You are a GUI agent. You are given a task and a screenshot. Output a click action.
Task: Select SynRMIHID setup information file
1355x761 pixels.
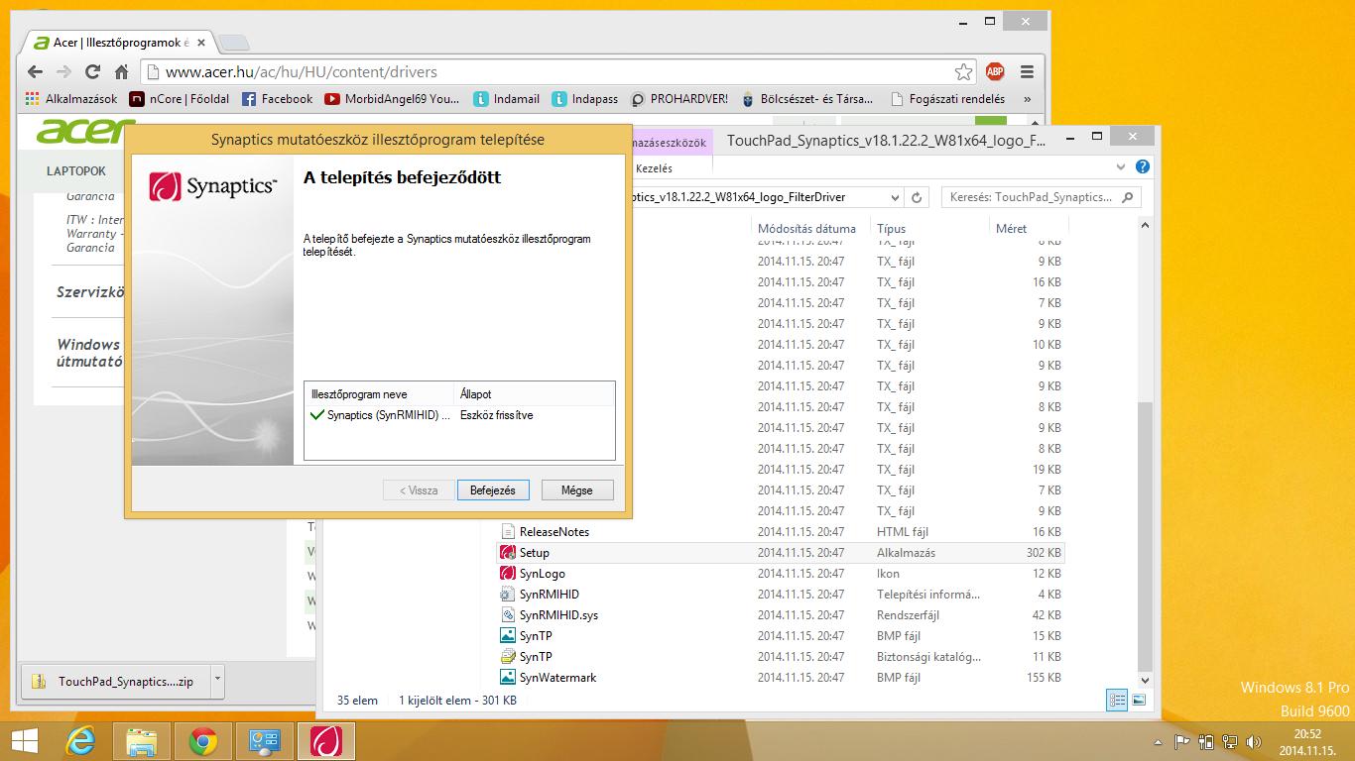click(780, 595)
